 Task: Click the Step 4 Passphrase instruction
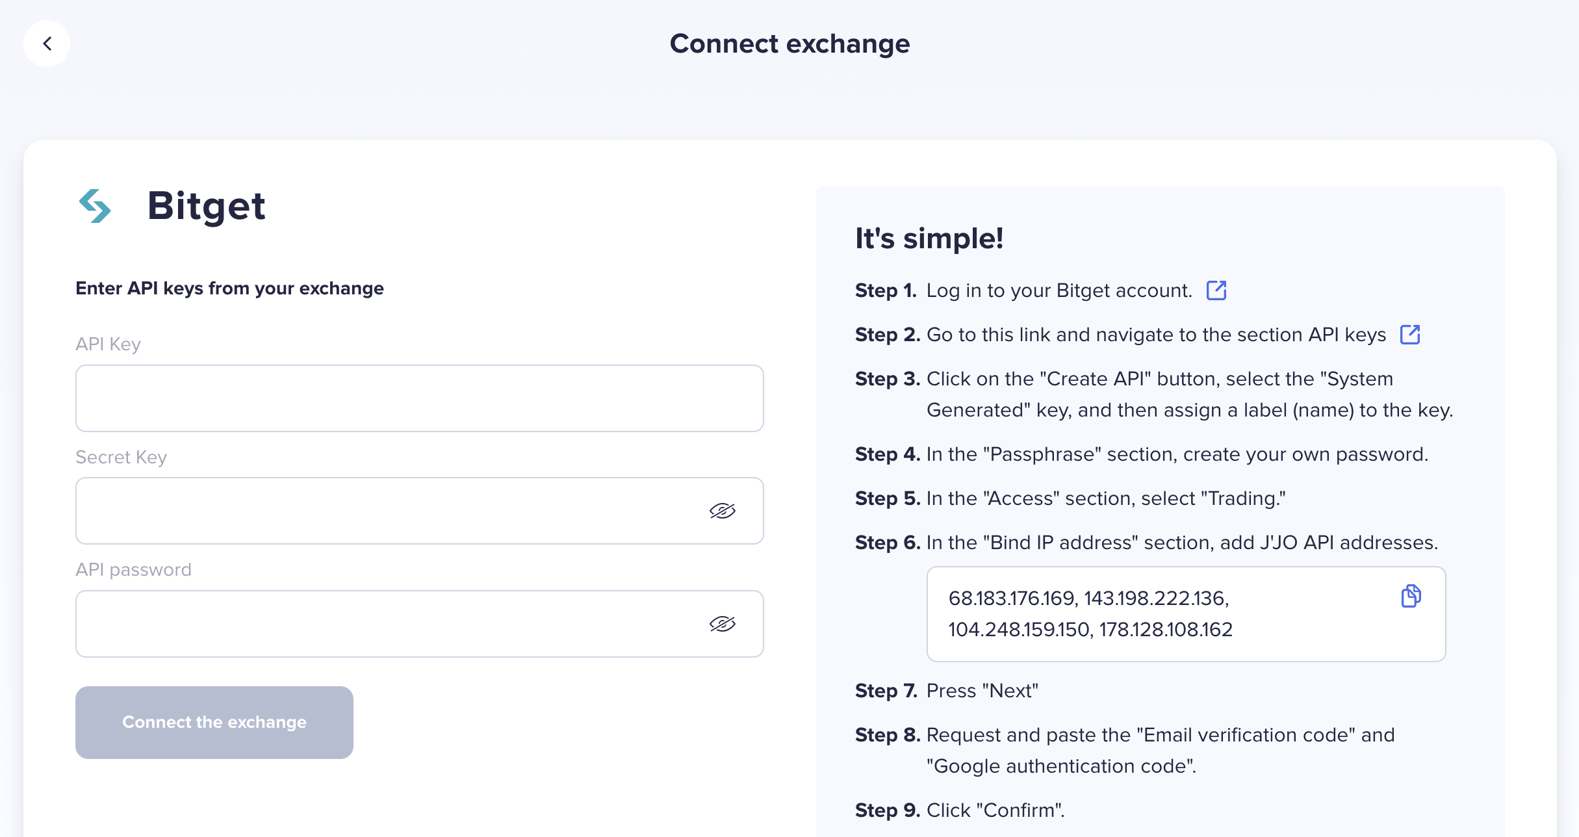[1177, 454]
